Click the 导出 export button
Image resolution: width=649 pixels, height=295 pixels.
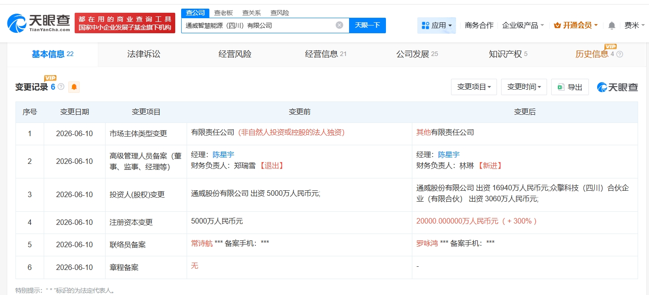pos(570,87)
